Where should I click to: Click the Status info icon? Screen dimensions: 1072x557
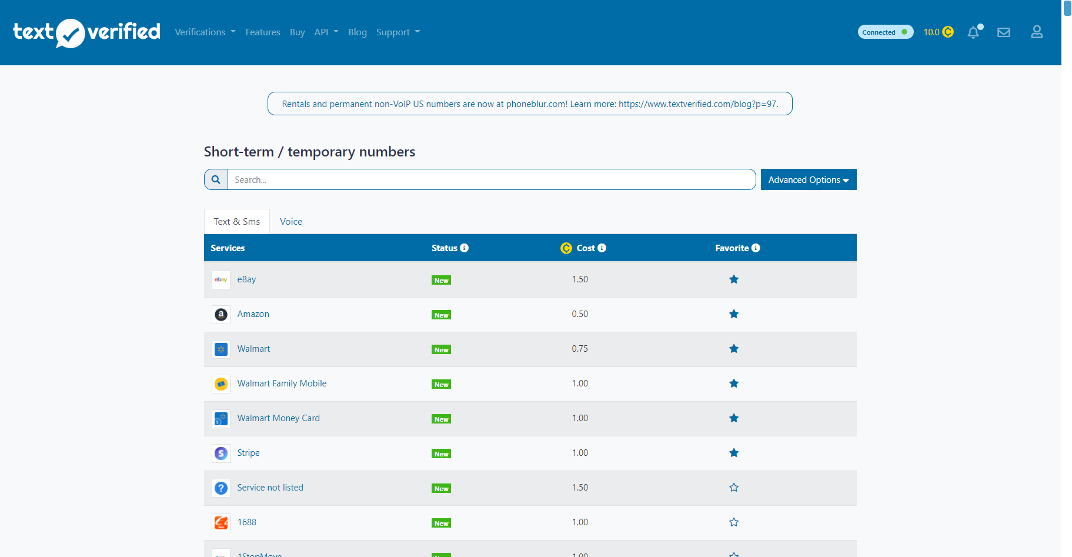pyautogui.click(x=465, y=248)
